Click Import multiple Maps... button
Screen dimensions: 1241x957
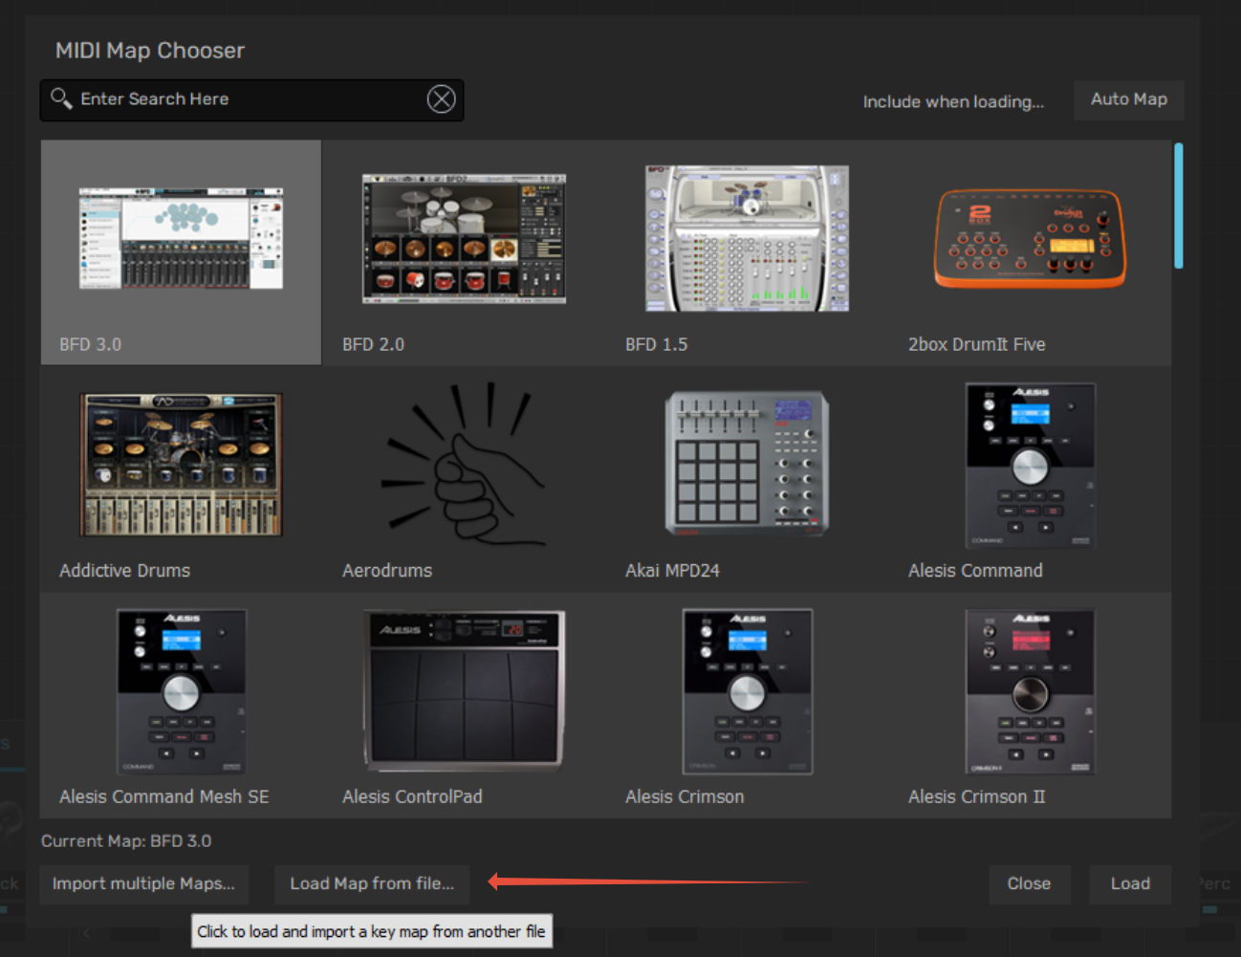tap(143, 884)
